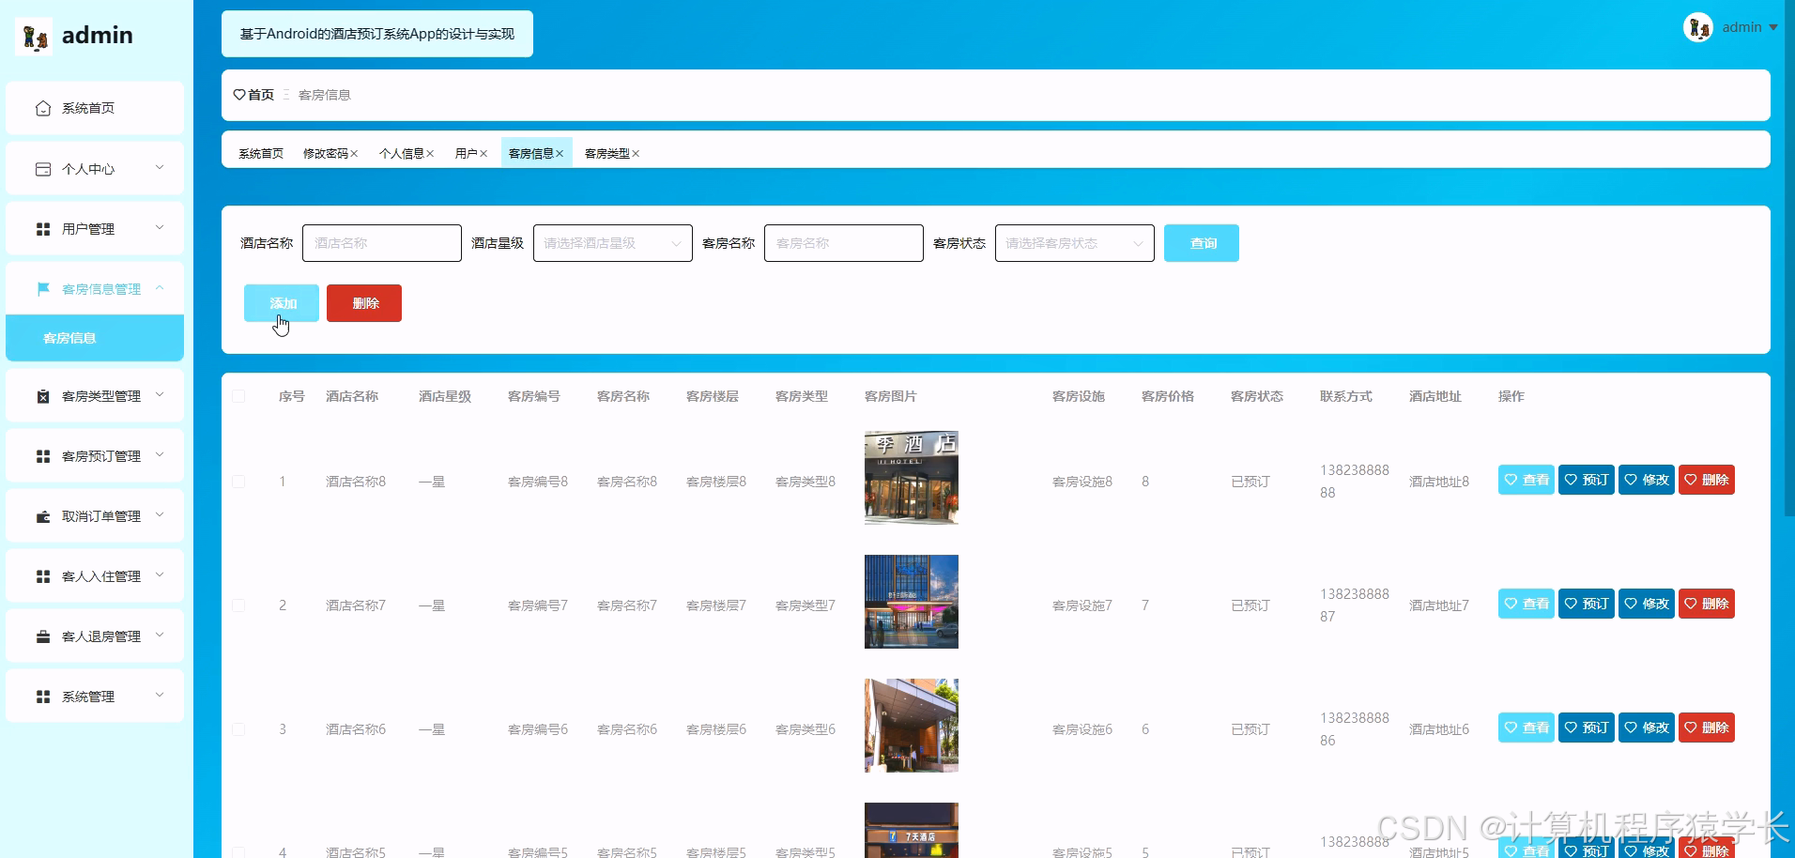Click the wallet icon beside 取消订单管理

(x=43, y=516)
